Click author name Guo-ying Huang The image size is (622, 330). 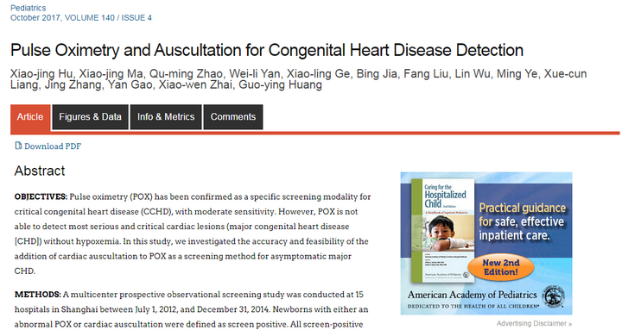(280, 84)
